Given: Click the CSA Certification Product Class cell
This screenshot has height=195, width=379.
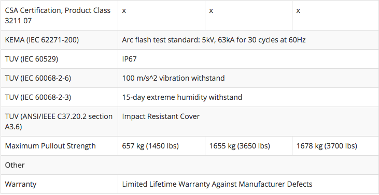Looking at the screenshot, I should click(59, 16).
